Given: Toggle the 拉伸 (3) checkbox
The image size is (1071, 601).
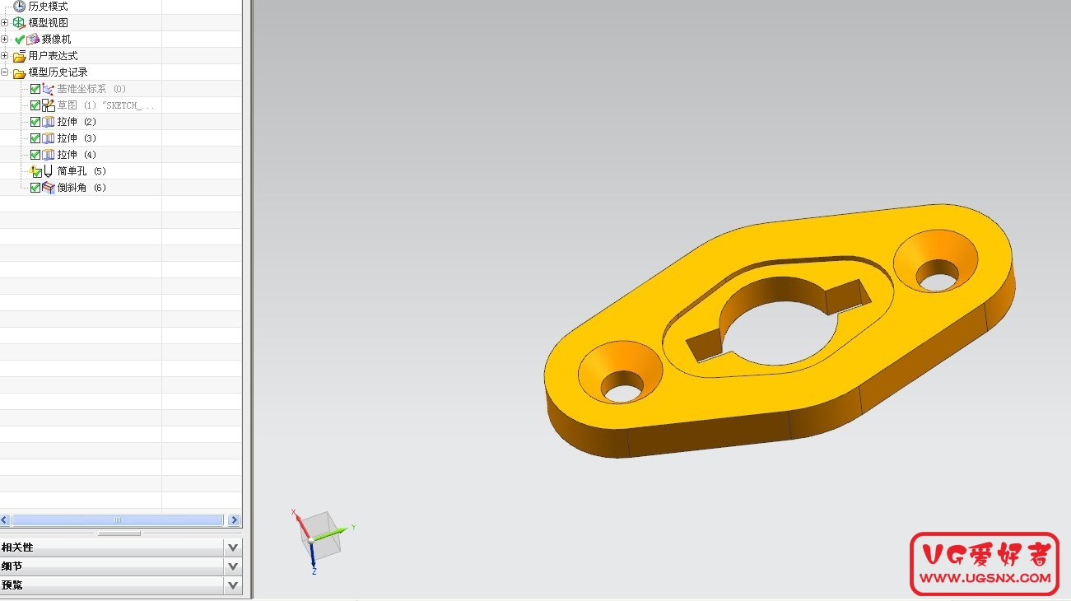Looking at the screenshot, I should tap(35, 138).
